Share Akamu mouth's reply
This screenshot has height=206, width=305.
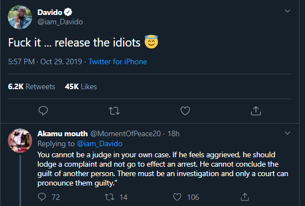point(245,197)
